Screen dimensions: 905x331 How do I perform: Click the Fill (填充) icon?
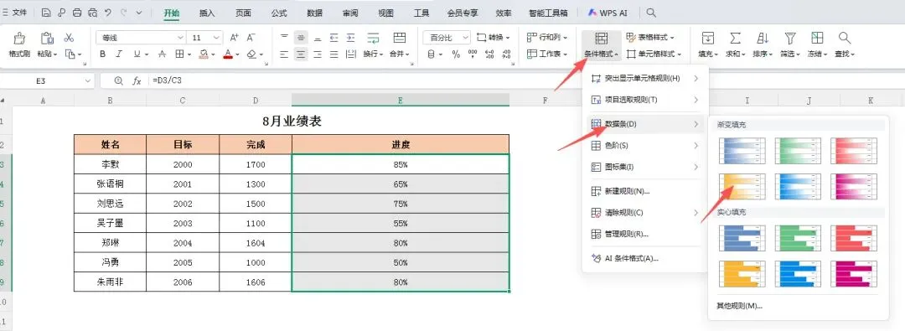click(x=707, y=38)
